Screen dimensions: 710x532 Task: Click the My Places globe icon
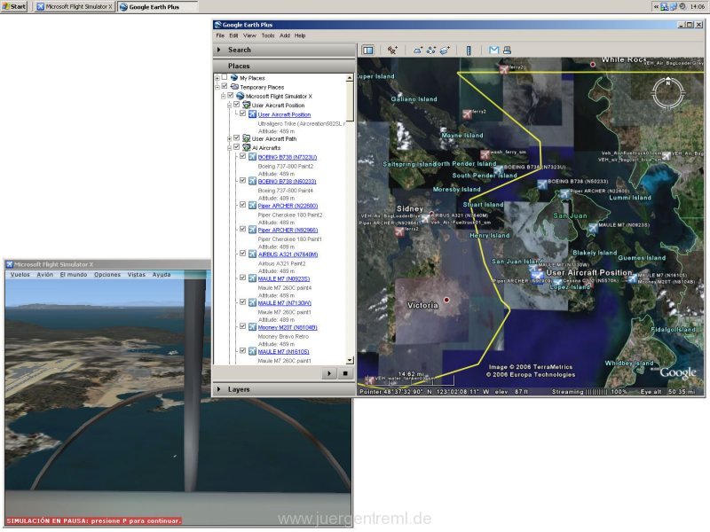tap(234, 78)
